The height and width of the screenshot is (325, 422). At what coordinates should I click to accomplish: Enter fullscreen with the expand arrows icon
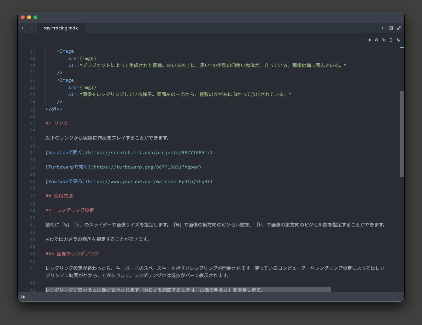tap(399, 28)
